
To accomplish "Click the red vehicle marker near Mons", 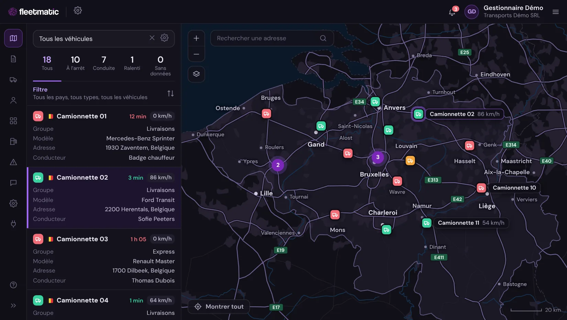I will pos(335,215).
